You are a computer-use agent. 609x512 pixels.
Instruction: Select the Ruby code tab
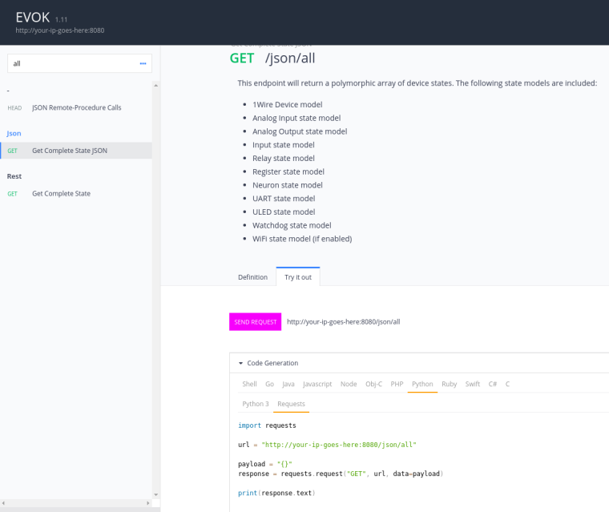click(x=449, y=384)
